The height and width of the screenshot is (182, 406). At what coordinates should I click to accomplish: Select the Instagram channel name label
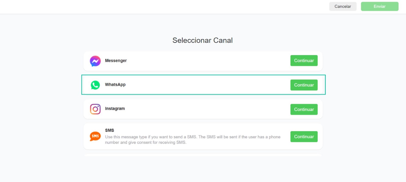pyautogui.click(x=115, y=109)
